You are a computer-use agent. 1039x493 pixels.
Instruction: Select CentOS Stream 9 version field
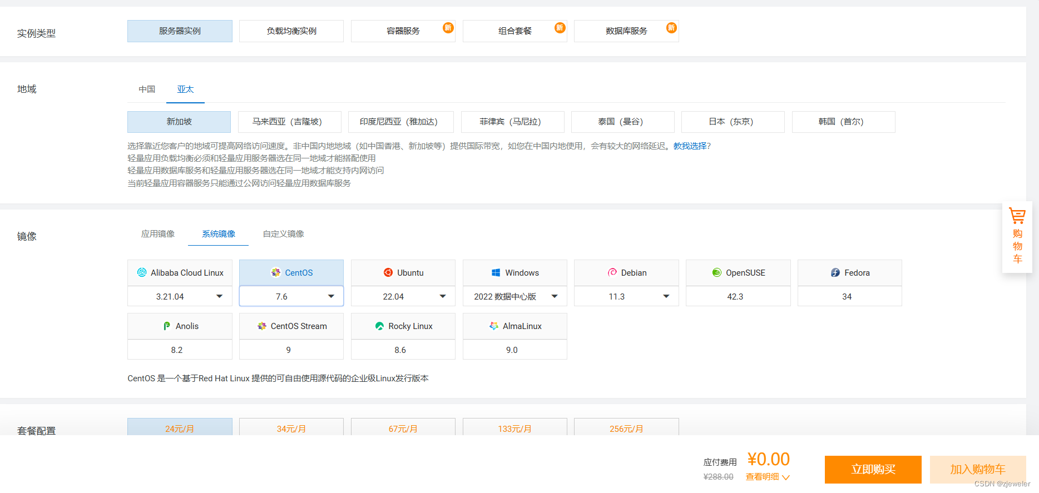(x=291, y=350)
